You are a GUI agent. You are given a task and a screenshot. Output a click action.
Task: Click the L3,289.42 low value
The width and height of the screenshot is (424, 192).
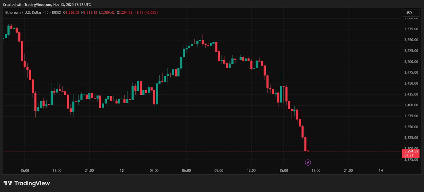coord(107,13)
